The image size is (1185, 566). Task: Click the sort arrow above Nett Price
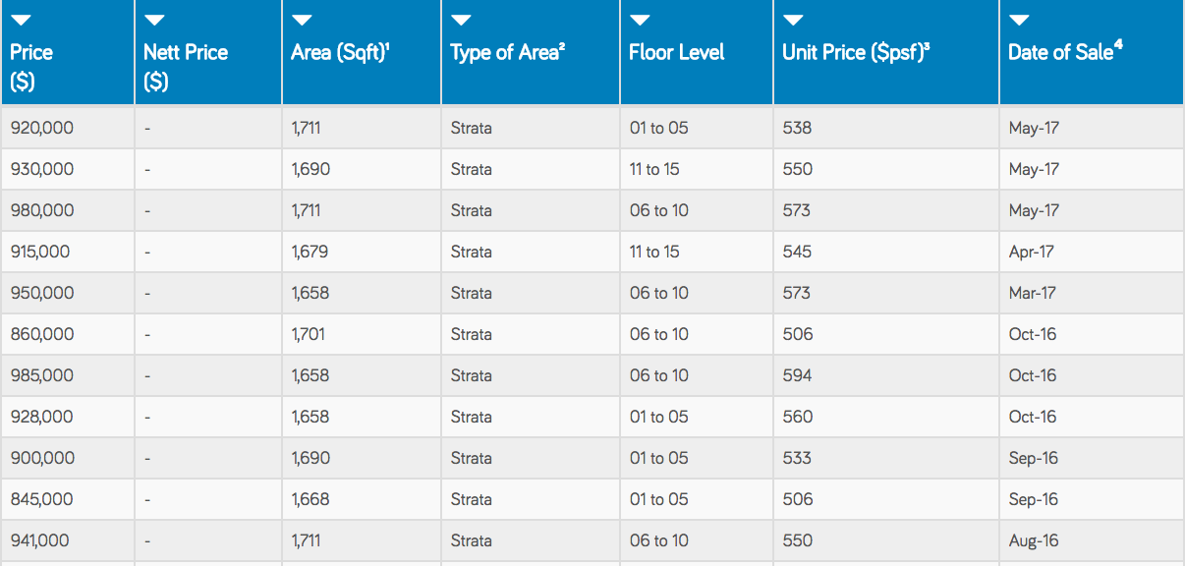(154, 21)
